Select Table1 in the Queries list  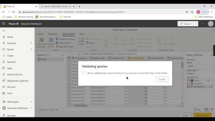[x=50, y=59]
